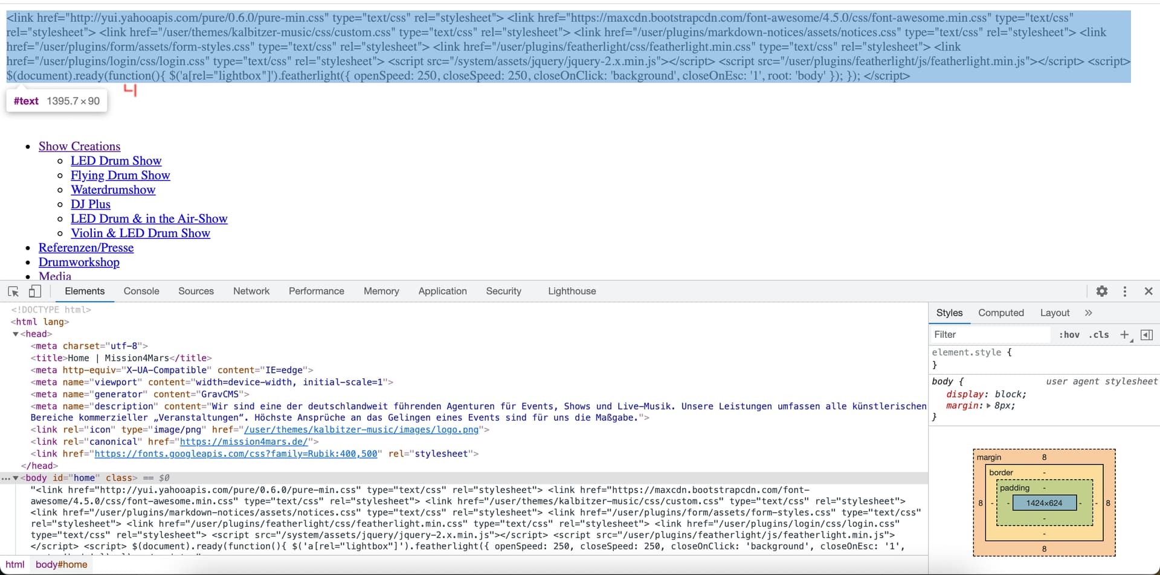Select the DOCTYPE html line
This screenshot has width=1160, height=575.
pos(51,310)
